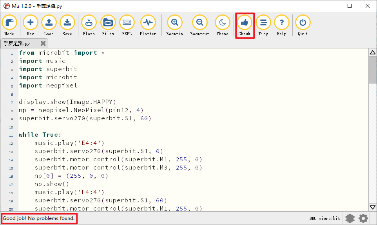Screen dimensions: 377x225
Task: Click line 'import neopixel'
Action: point(48,86)
